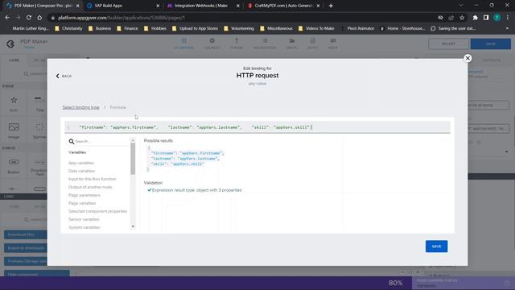The height and width of the screenshot is (290, 515).
Task: Close the PDF Maker browser tab
Action: 78,6
